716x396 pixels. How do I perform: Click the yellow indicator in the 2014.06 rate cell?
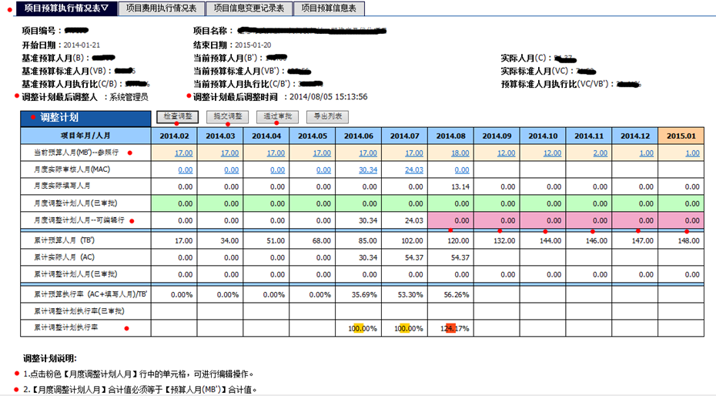[x=359, y=327]
